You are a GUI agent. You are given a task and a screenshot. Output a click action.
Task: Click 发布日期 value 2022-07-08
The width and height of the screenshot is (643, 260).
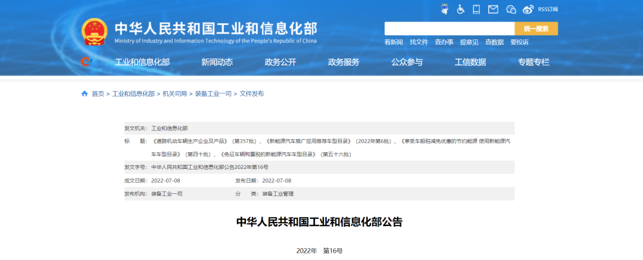(277, 180)
